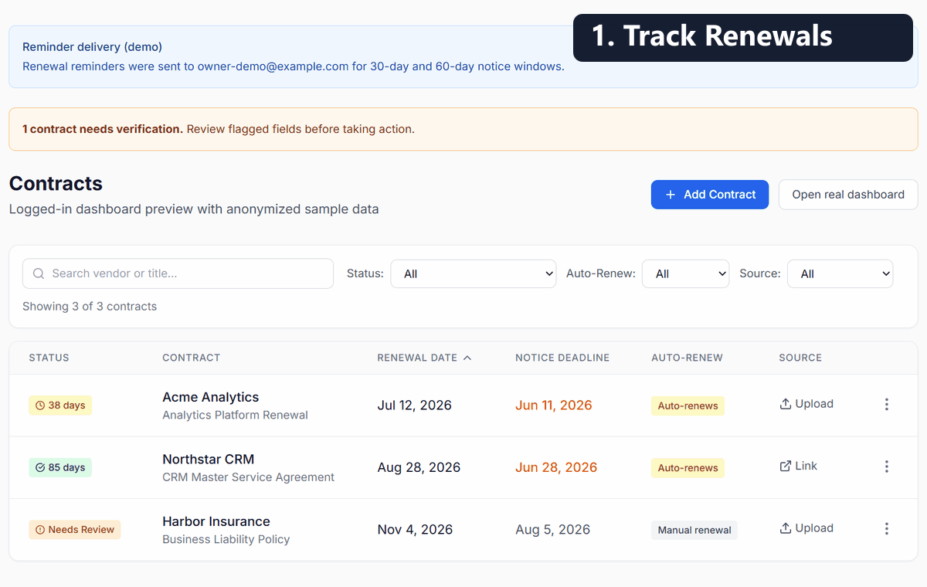
Task: Click the alert icon in Needs Review badge
Action: pyautogui.click(x=40, y=530)
